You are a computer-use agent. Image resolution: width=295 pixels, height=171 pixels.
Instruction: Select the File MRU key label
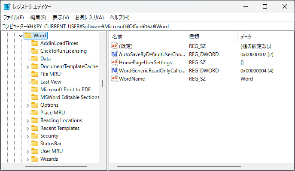pos(50,74)
